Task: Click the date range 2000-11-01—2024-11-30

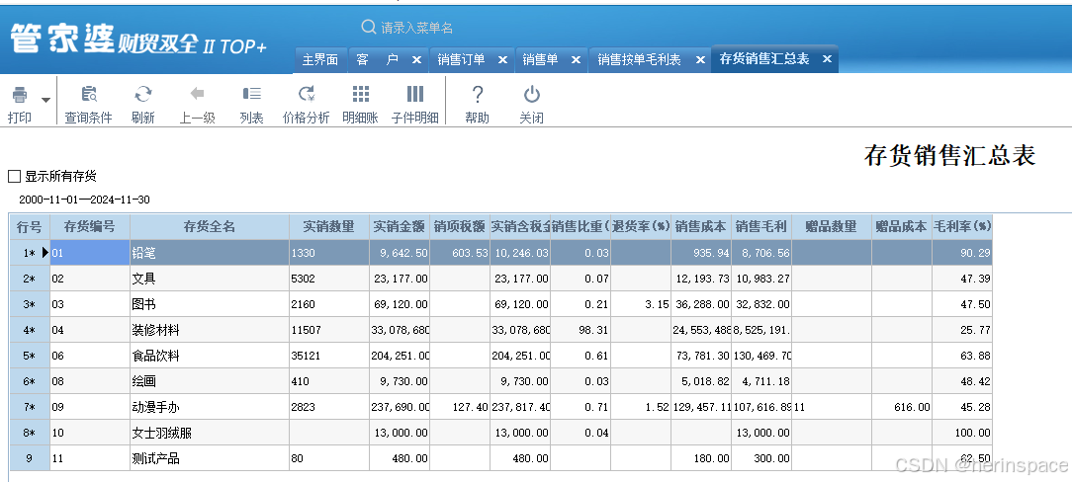Action: (x=85, y=201)
